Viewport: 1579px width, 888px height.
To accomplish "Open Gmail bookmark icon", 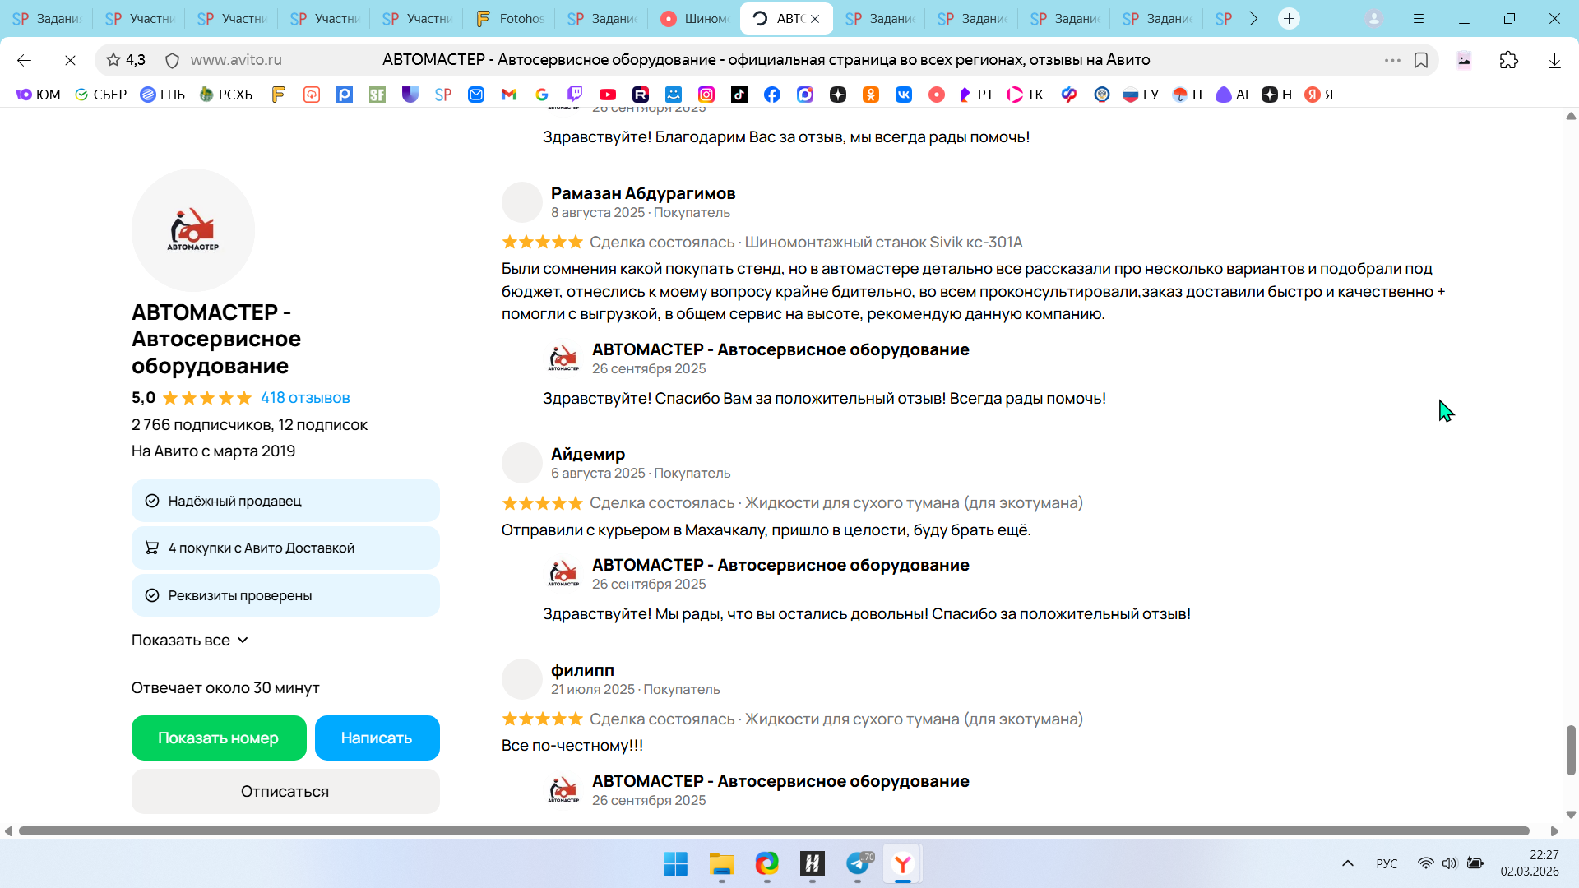I will click(x=509, y=95).
